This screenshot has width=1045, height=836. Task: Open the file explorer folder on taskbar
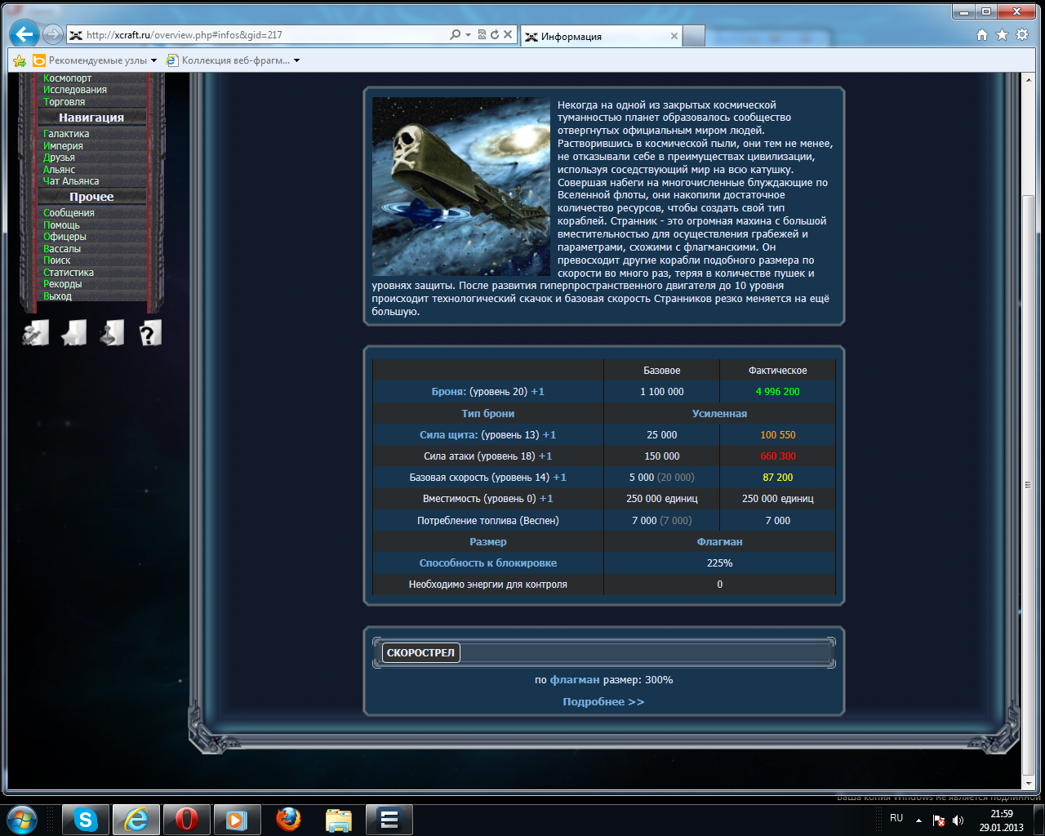[338, 820]
